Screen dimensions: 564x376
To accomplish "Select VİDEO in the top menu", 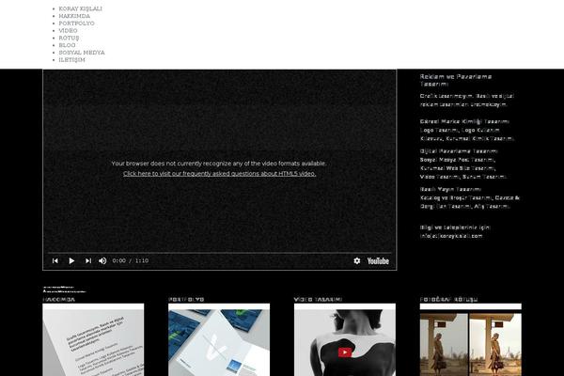I will click(68, 31).
